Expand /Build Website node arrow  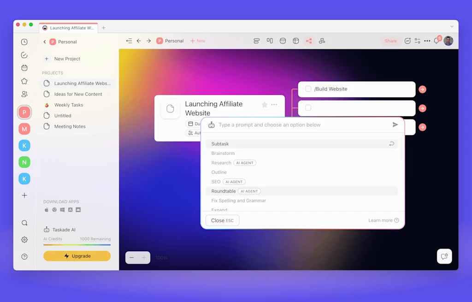[423, 89]
